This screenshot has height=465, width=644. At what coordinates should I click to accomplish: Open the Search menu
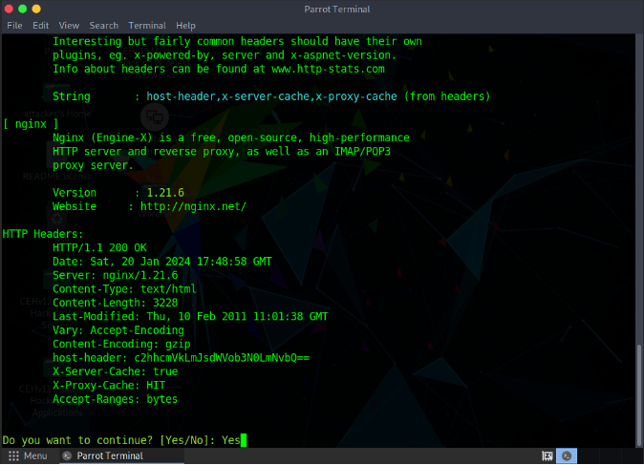point(103,25)
